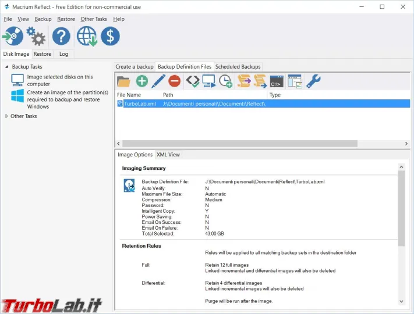Expand the Other Tasks section
The width and height of the screenshot is (414, 314).
point(7,116)
